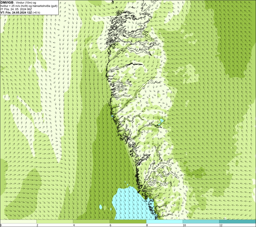The image size is (256, 227).
Task: Click the 4–6 m/s green legend swatch
Action: 91,221
